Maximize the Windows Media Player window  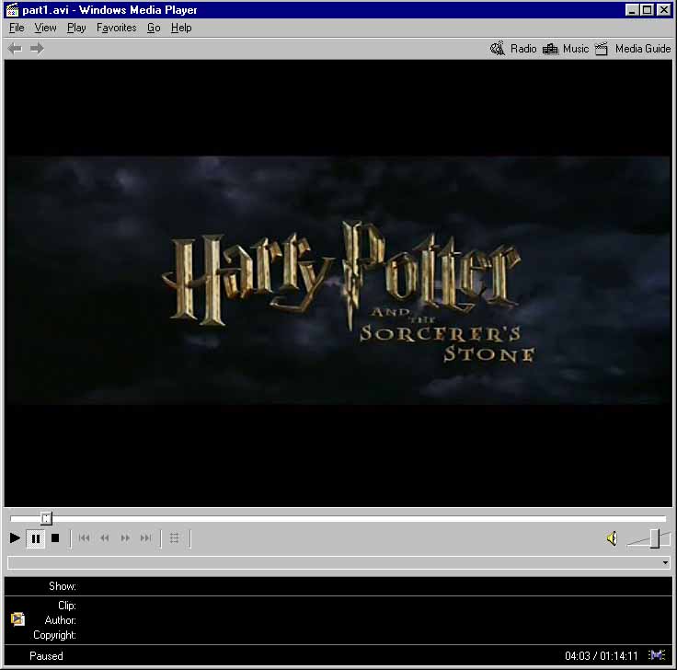(x=647, y=9)
